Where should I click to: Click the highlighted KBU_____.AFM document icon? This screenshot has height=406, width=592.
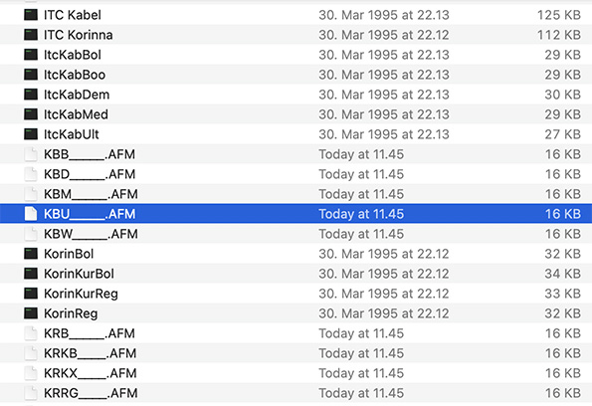tap(31, 214)
